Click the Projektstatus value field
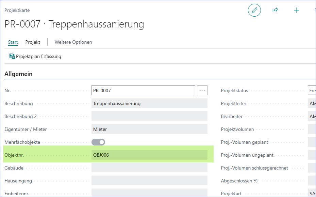The image size is (316, 197). (312, 91)
